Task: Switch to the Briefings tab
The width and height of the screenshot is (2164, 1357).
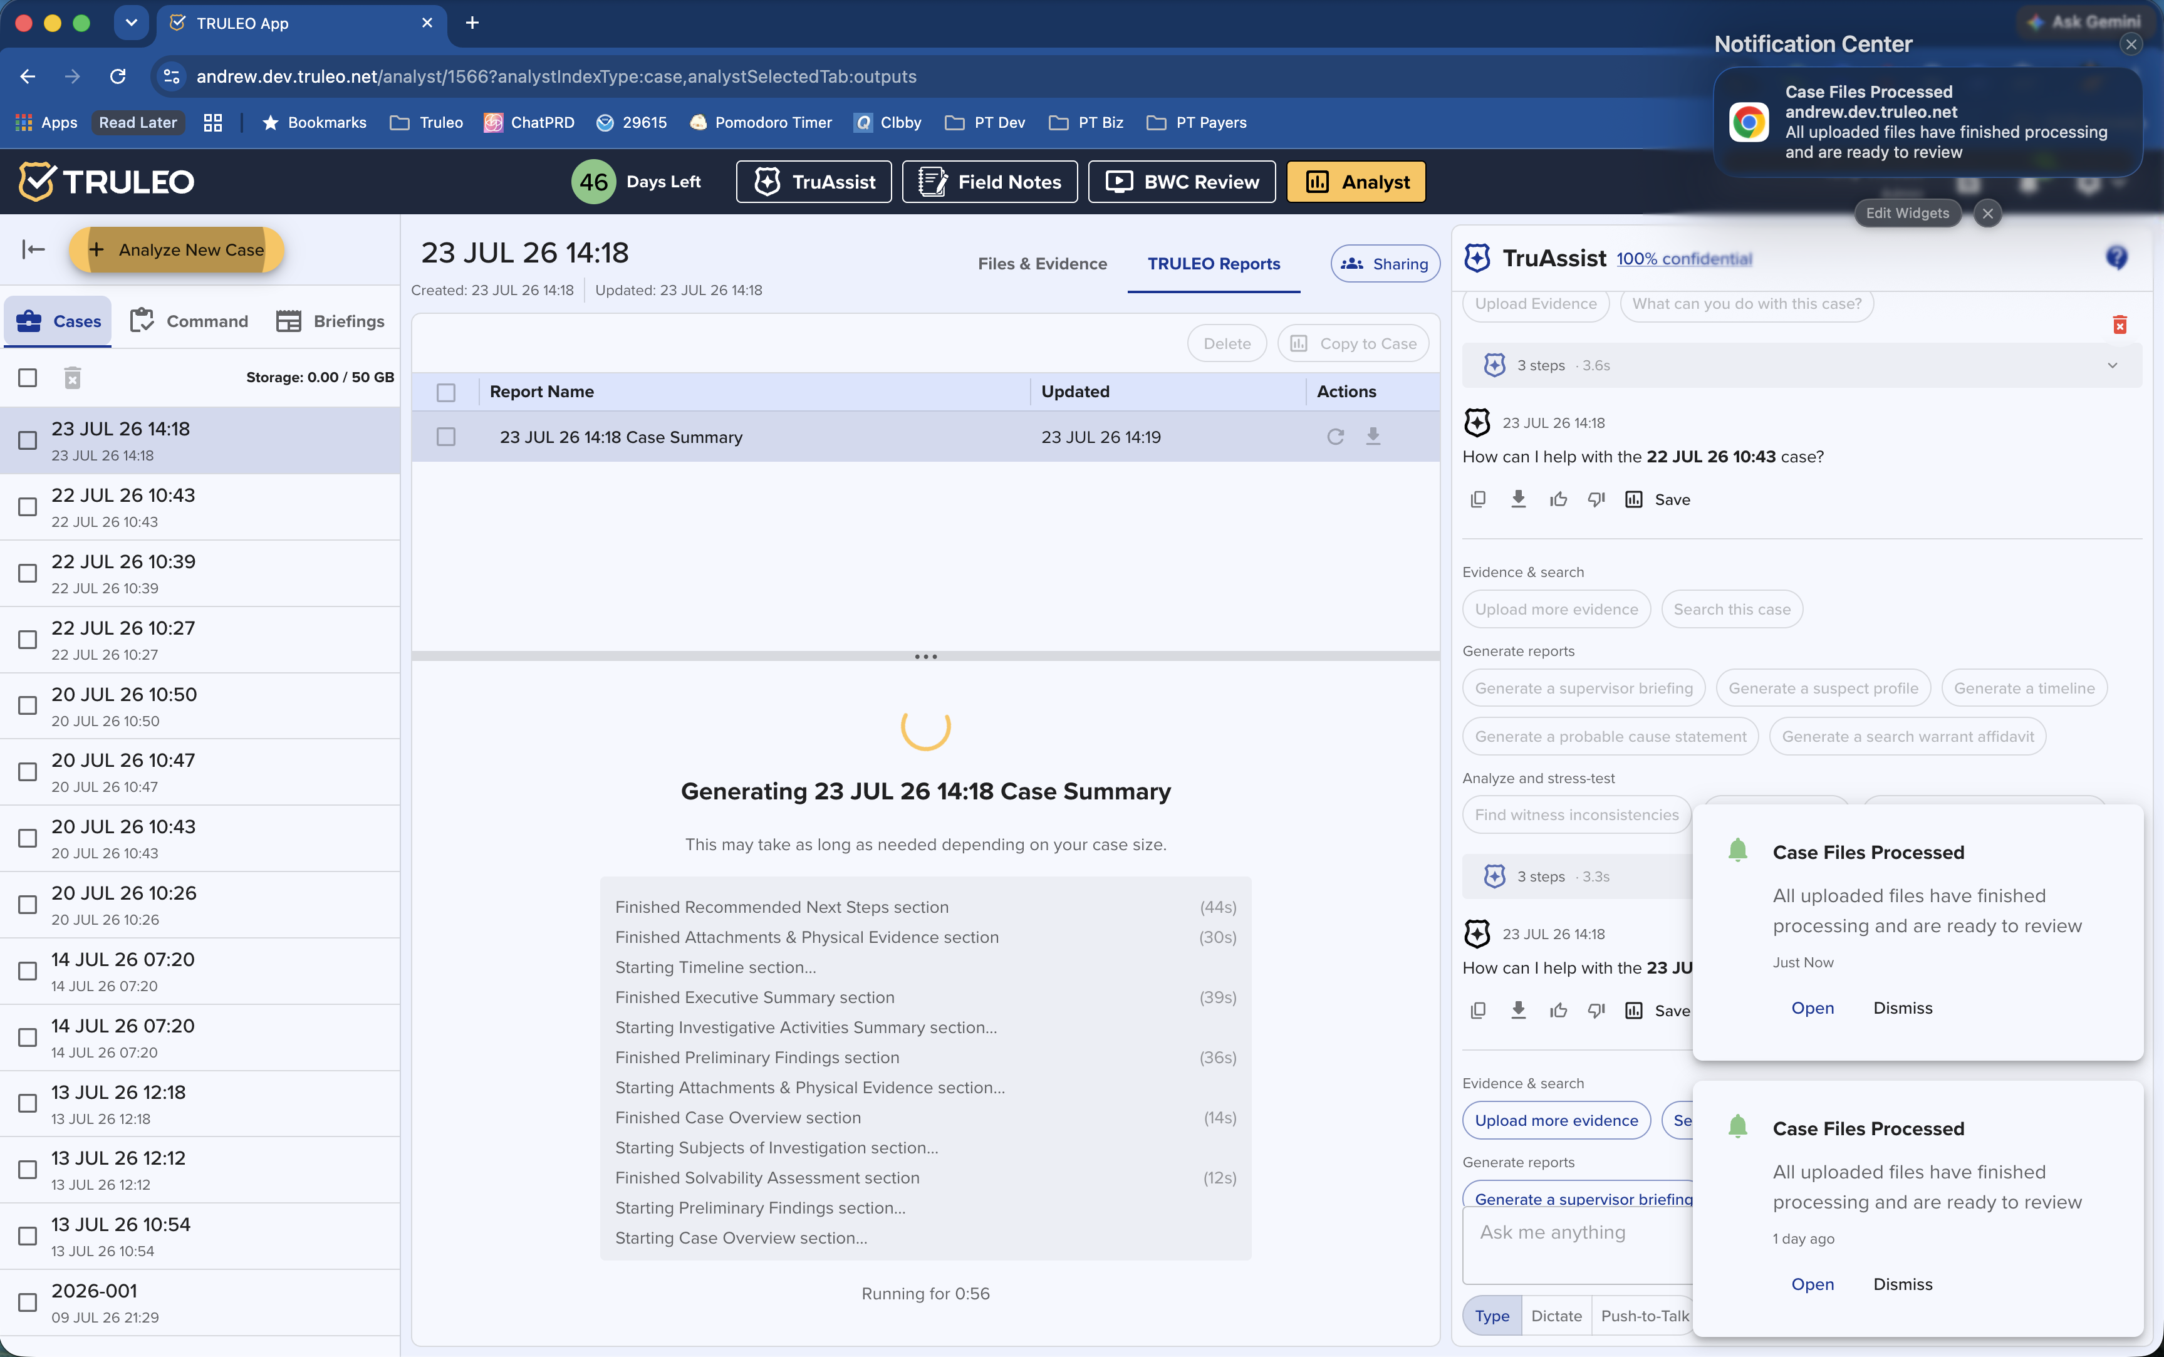Action: tap(330, 321)
